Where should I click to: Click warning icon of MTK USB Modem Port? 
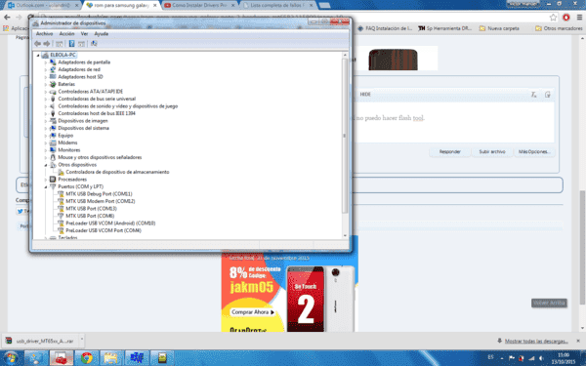pyautogui.click(x=61, y=201)
